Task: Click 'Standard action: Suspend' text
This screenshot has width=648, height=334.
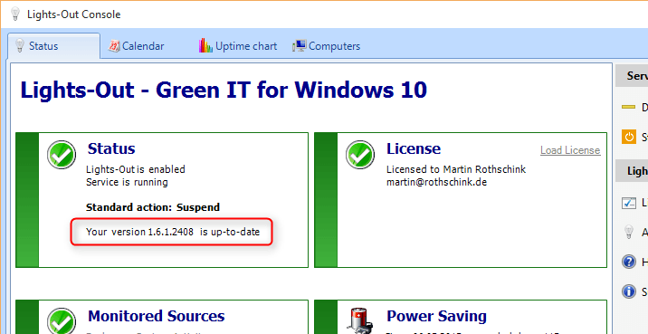Action: (153, 207)
